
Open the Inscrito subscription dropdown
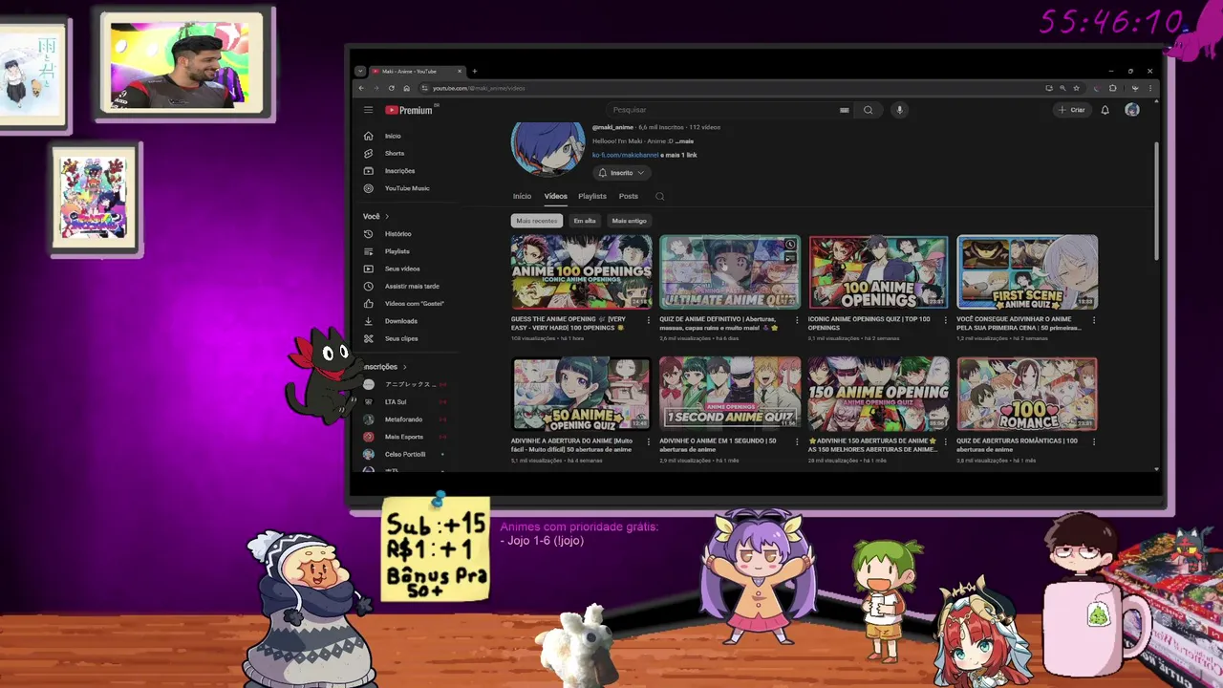621,172
